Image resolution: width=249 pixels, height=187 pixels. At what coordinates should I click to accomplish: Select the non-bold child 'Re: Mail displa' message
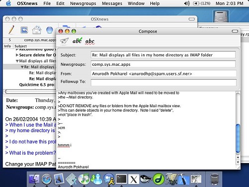(x=42, y=73)
